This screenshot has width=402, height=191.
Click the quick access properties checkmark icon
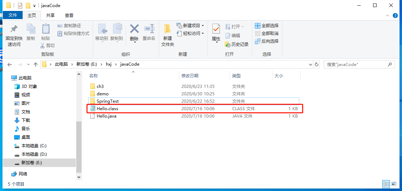pyautogui.click(x=20, y=5)
